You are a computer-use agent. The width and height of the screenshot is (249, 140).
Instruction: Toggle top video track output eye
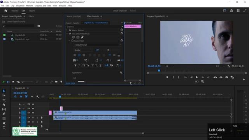[33, 104]
